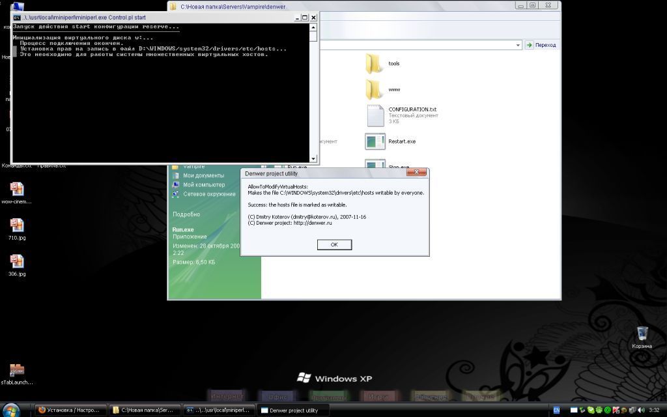Switch to Firefox Установка / Настро... taskbar button

point(70,410)
